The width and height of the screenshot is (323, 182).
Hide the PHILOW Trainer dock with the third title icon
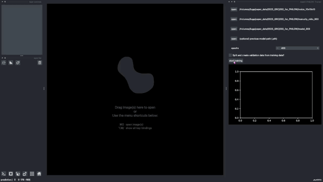click(235, 2)
